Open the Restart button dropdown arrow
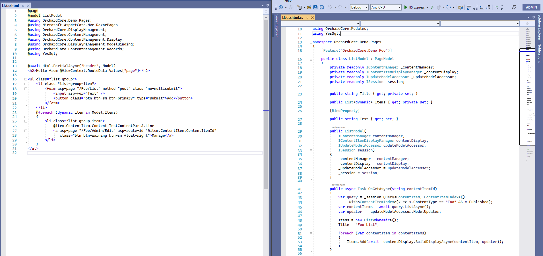The width and height of the screenshot is (543, 256). click(x=453, y=7)
